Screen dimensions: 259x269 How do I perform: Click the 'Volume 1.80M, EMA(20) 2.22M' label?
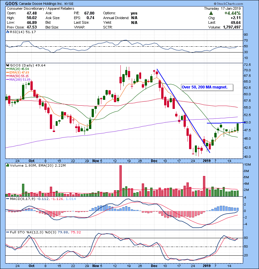38,166
